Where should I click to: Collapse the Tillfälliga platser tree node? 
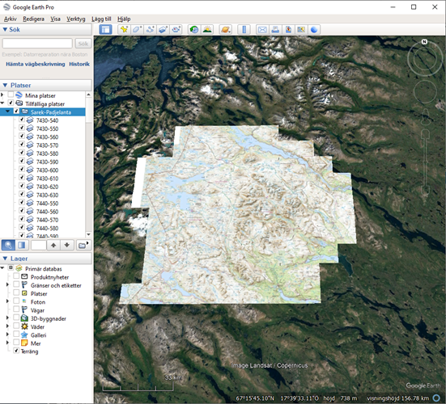[2, 103]
